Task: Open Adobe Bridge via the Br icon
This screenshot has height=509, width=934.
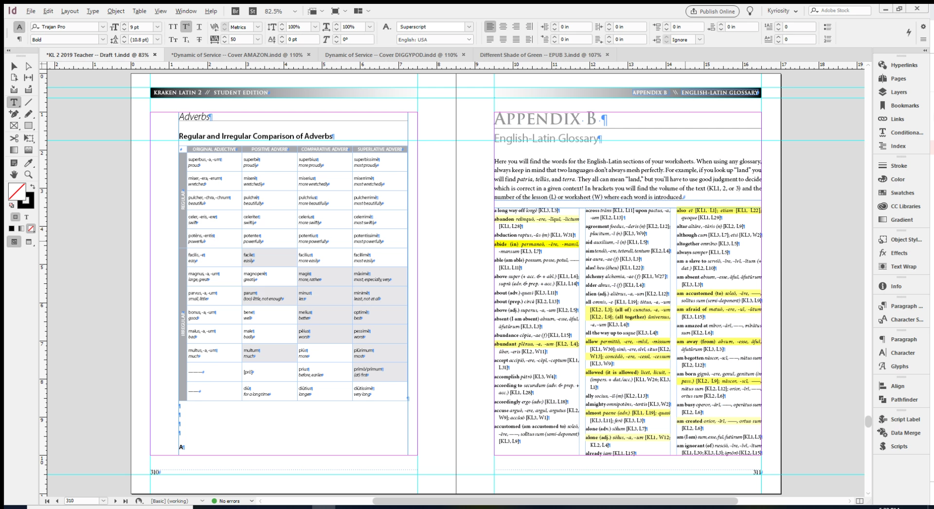Action: point(235,11)
